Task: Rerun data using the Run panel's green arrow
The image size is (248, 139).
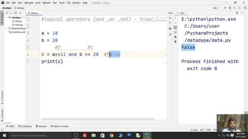Action: click(x=170, y=18)
